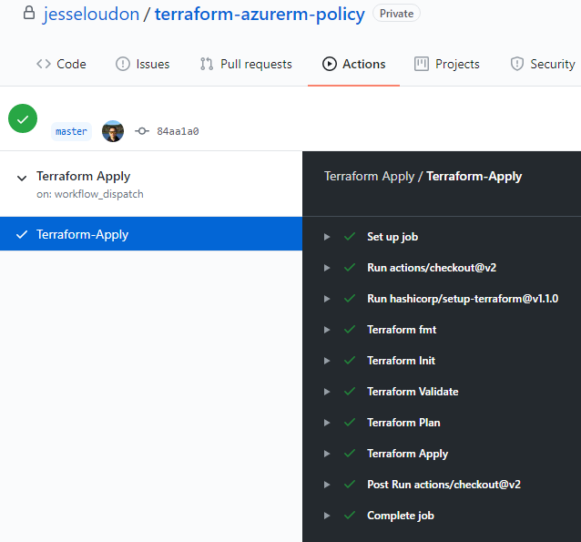Click the commit icon before 84aa1a0
Screen dimensions: 581x542
pos(142,131)
